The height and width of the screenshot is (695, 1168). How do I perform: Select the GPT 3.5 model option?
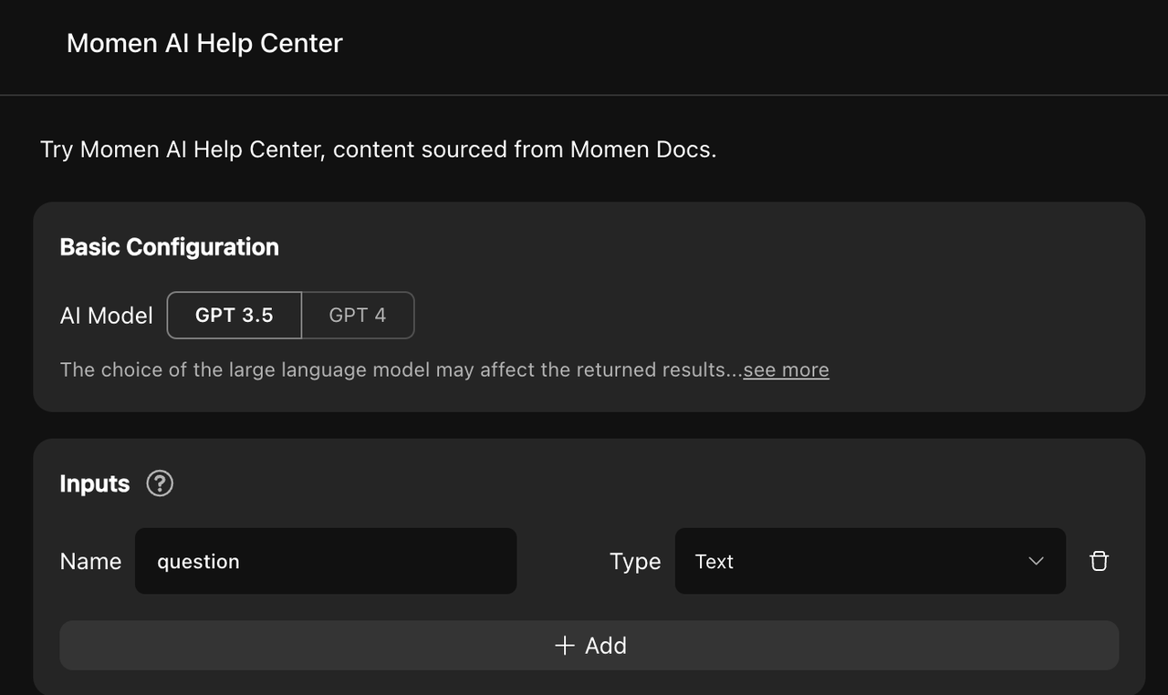pyautogui.click(x=235, y=316)
